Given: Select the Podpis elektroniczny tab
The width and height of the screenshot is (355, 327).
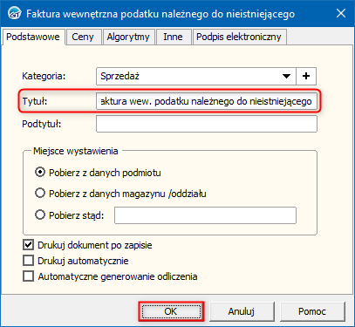Looking at the screenshot, I should point(239,37).
